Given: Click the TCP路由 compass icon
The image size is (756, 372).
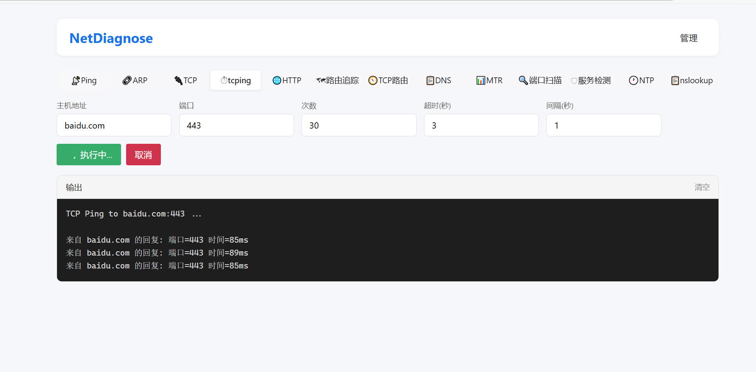Looking at the screenshot, I should 373,80.
